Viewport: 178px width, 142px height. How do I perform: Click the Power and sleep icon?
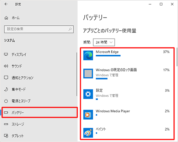click(x=6, y=101)
